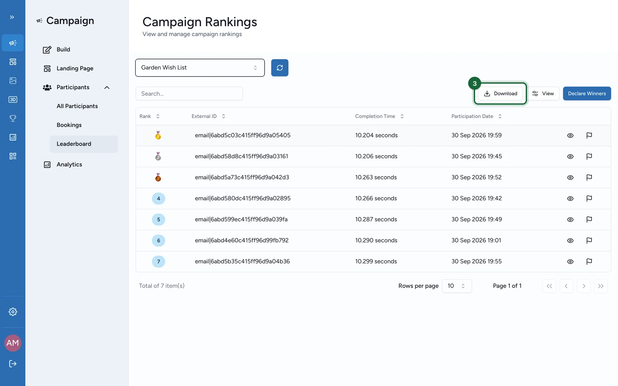This screenshot has width=618, height=386.
Task: Open the bar chart report icon in rail
Action: point(13,137)
